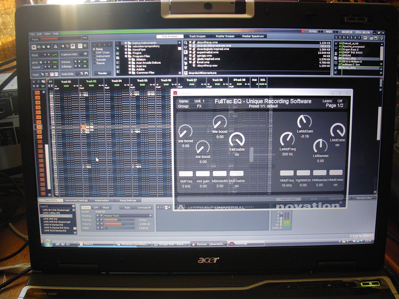399x299 pixels.
Task: Click the Stop transport button
Action: tap(44, 47)
